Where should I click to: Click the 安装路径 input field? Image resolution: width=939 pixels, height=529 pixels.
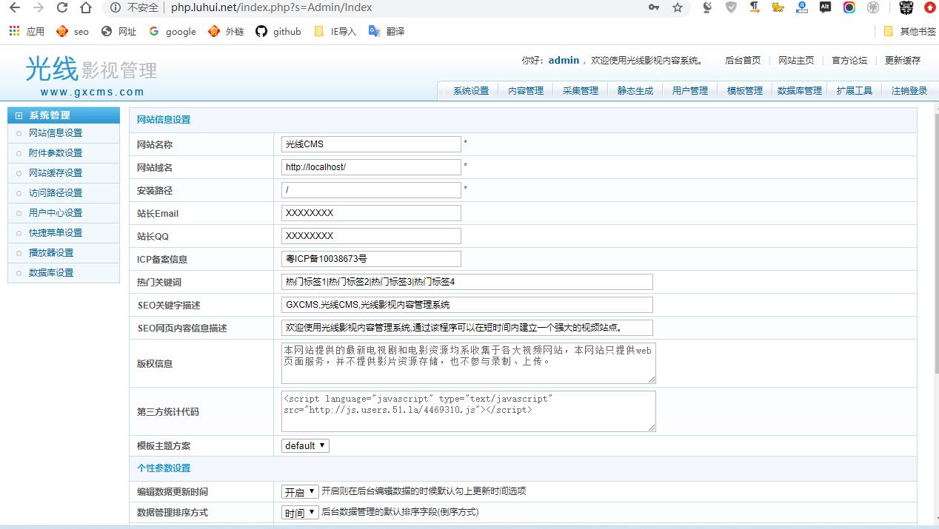click(371, 190)
